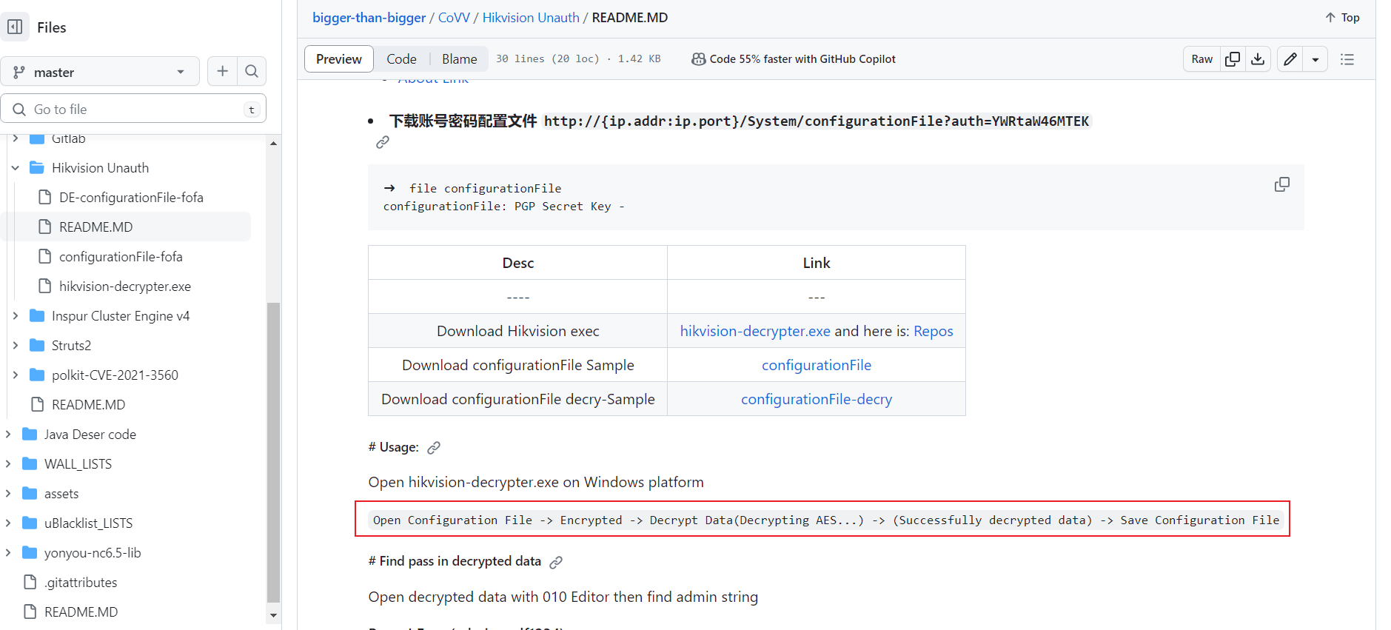Open more edit options dropdown arrow
The height and width of the screenshot is (630, 1391).
(1315, 59)
